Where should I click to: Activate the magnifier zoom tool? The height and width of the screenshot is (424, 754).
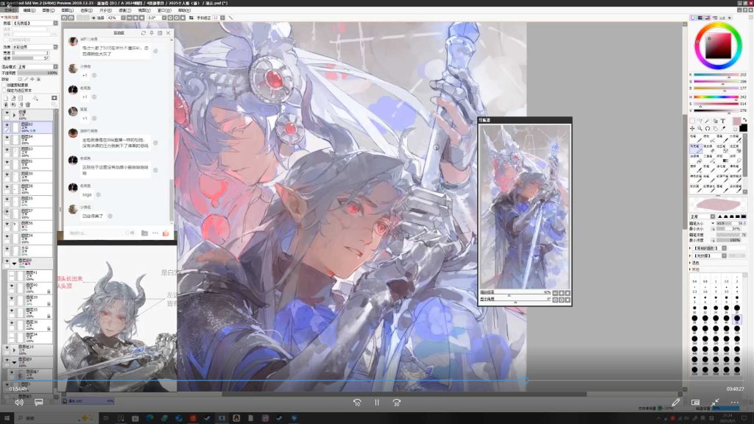click(700, 128)
